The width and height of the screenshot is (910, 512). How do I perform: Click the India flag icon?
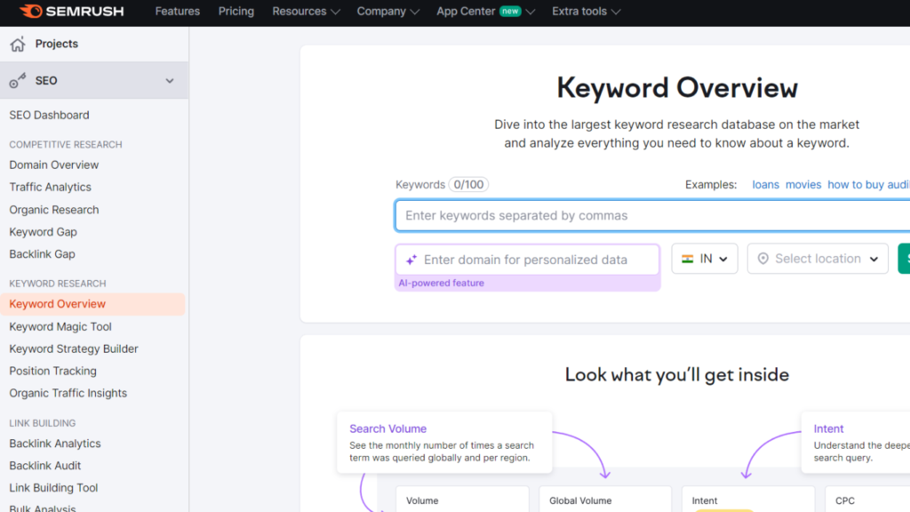(688, 259)
